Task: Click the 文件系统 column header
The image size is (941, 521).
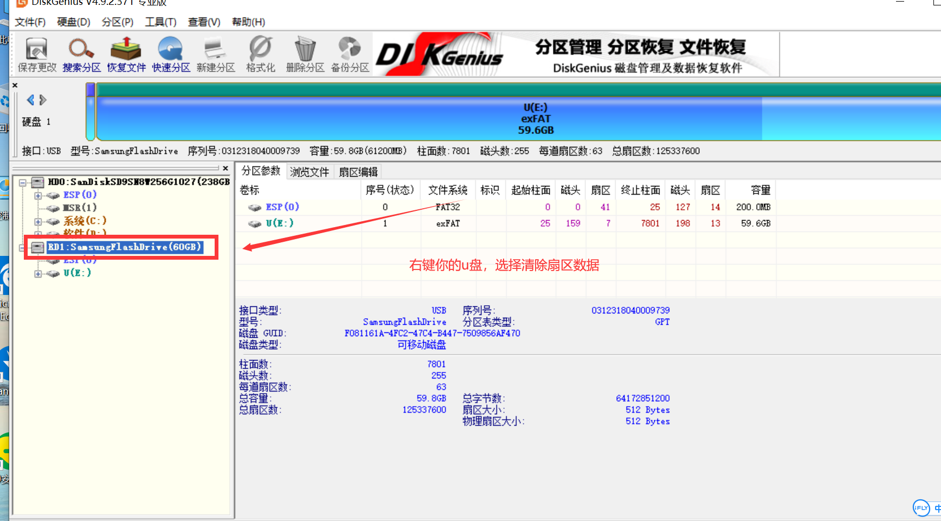Action: coord(448,190)
